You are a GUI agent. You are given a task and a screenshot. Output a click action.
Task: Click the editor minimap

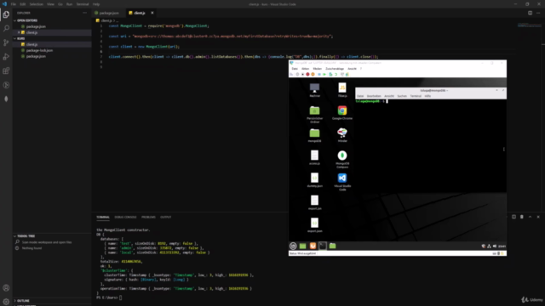pyautogui.click(x=529, y=25)
